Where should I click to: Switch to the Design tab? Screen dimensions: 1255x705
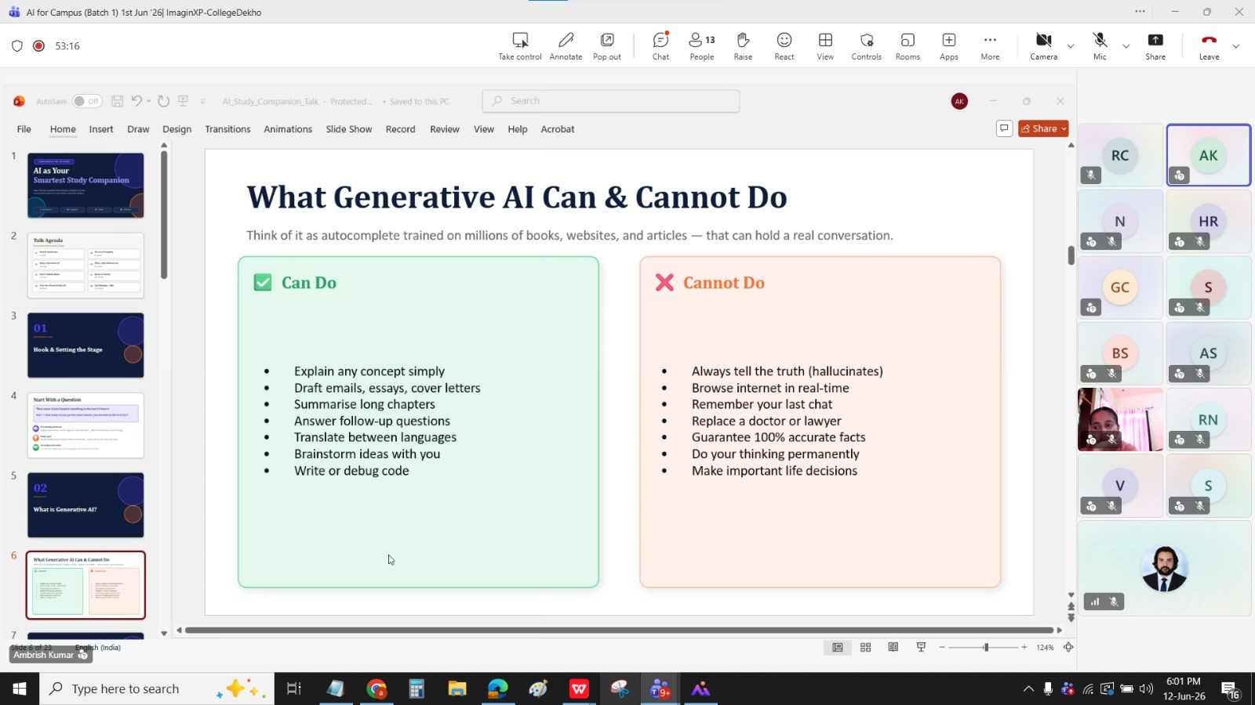176,129
